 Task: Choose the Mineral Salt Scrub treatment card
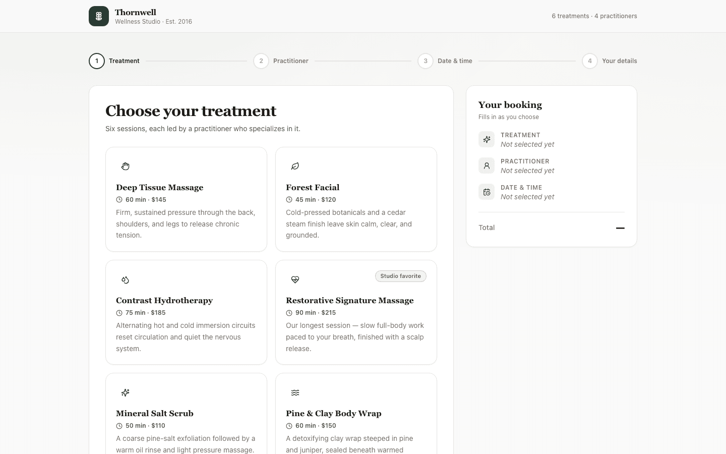pyautogui.click(x=186, y=414)
